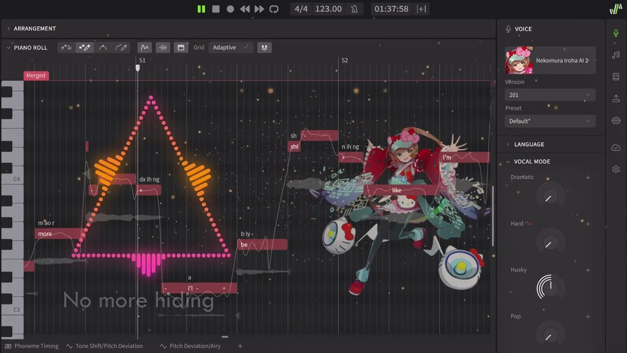Expand the Language section

point(508,144)
